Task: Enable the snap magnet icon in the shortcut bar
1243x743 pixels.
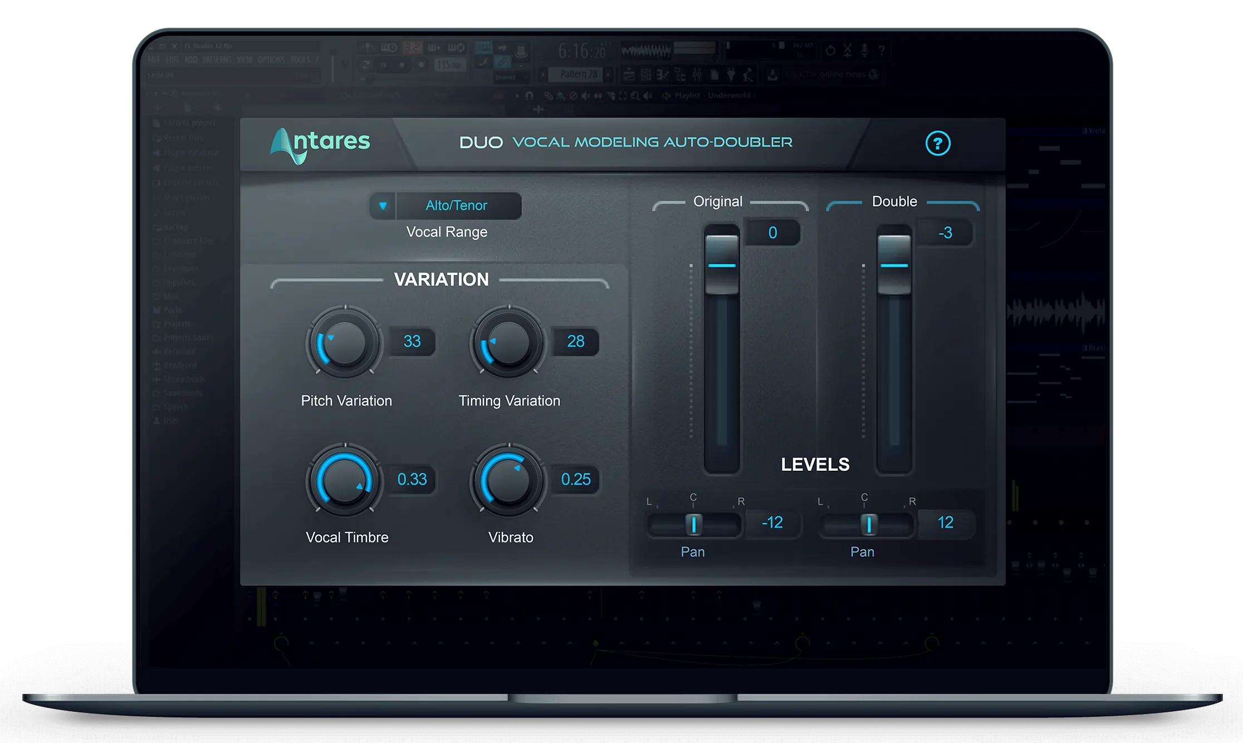Action: (x=530, y=95)
